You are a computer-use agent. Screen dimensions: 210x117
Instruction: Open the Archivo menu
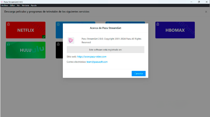(x=5, y=5)
